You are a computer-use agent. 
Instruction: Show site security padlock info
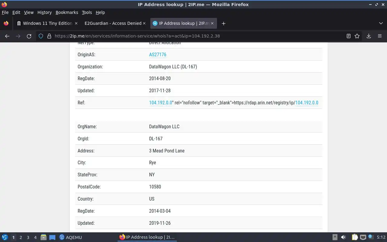click(49, 36)
